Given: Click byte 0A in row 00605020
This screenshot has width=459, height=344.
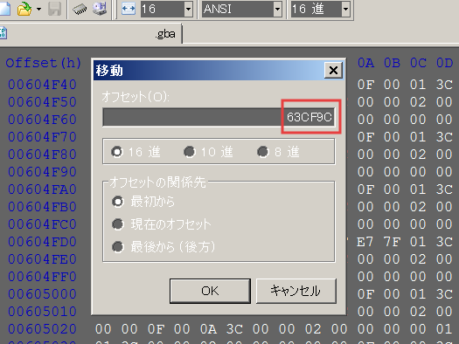Looking at the screenshot, I should point(208,329).
